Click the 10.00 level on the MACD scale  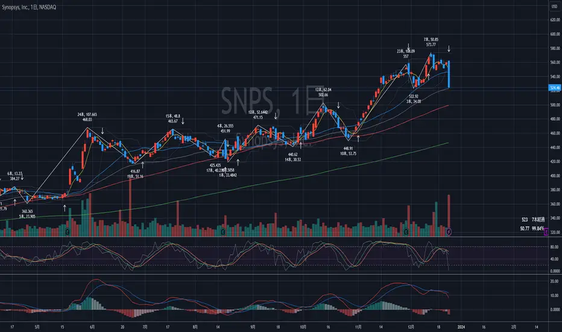555,295
